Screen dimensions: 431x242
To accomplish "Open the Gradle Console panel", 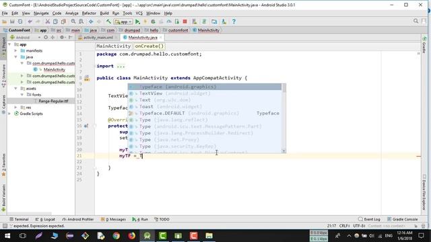I will pos(403,219).
